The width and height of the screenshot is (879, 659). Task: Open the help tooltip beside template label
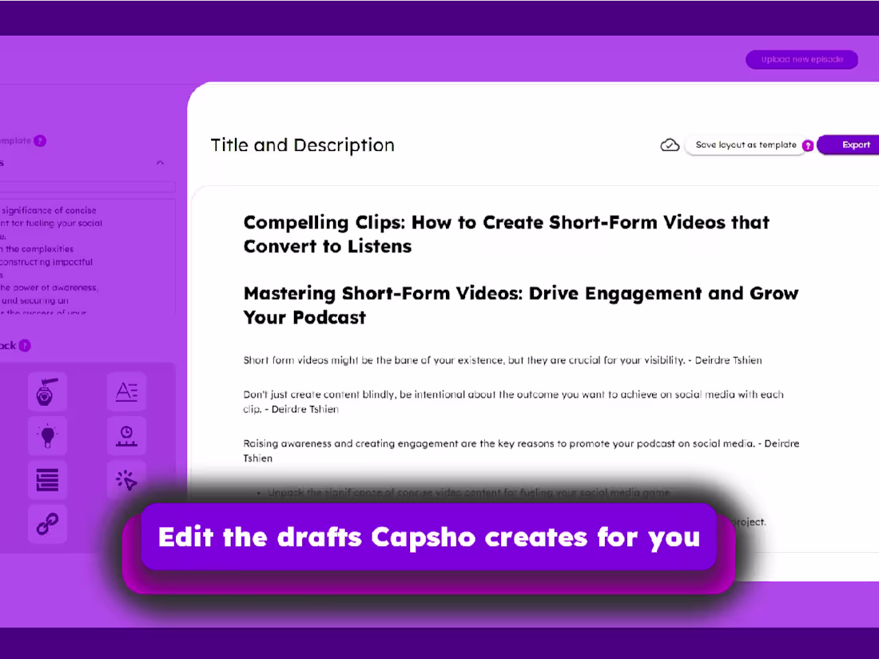(42, 140)
